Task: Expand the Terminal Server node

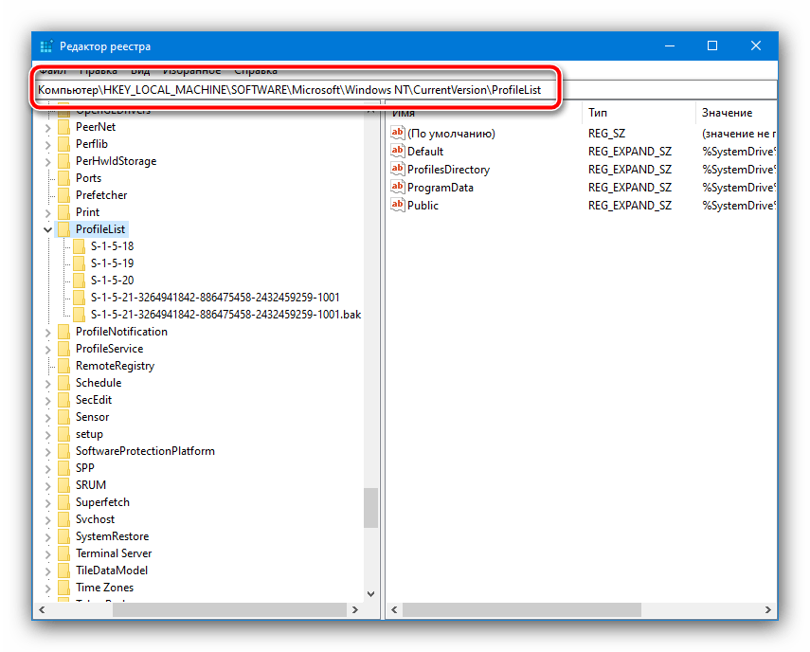Action: tap(47, 553)
